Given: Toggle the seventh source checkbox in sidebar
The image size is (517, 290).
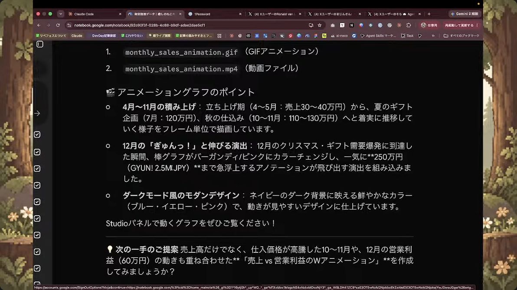Looking at the screenshot, I should 37,235.
